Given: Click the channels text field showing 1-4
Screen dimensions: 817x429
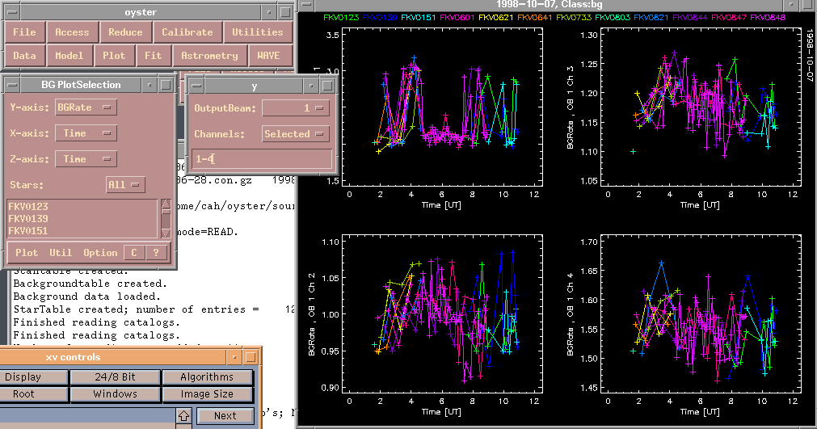Looking at the screenshot, I should click(262, 159).
